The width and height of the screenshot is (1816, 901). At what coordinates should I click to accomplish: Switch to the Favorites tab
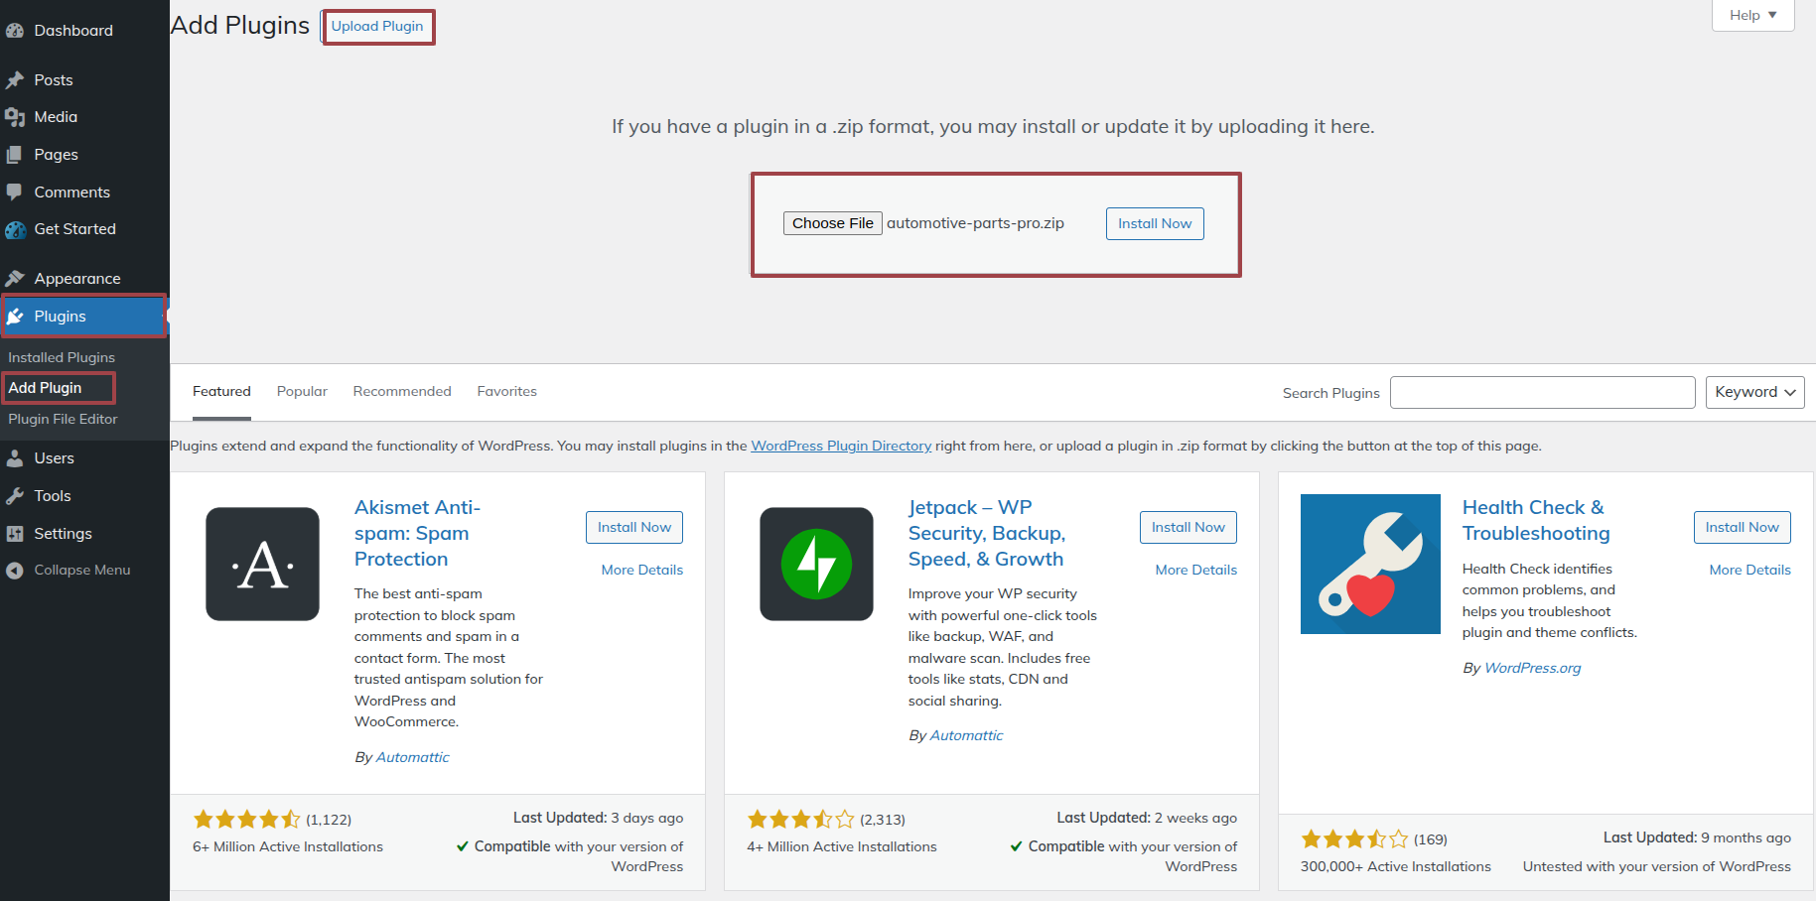tap(507, 392)
